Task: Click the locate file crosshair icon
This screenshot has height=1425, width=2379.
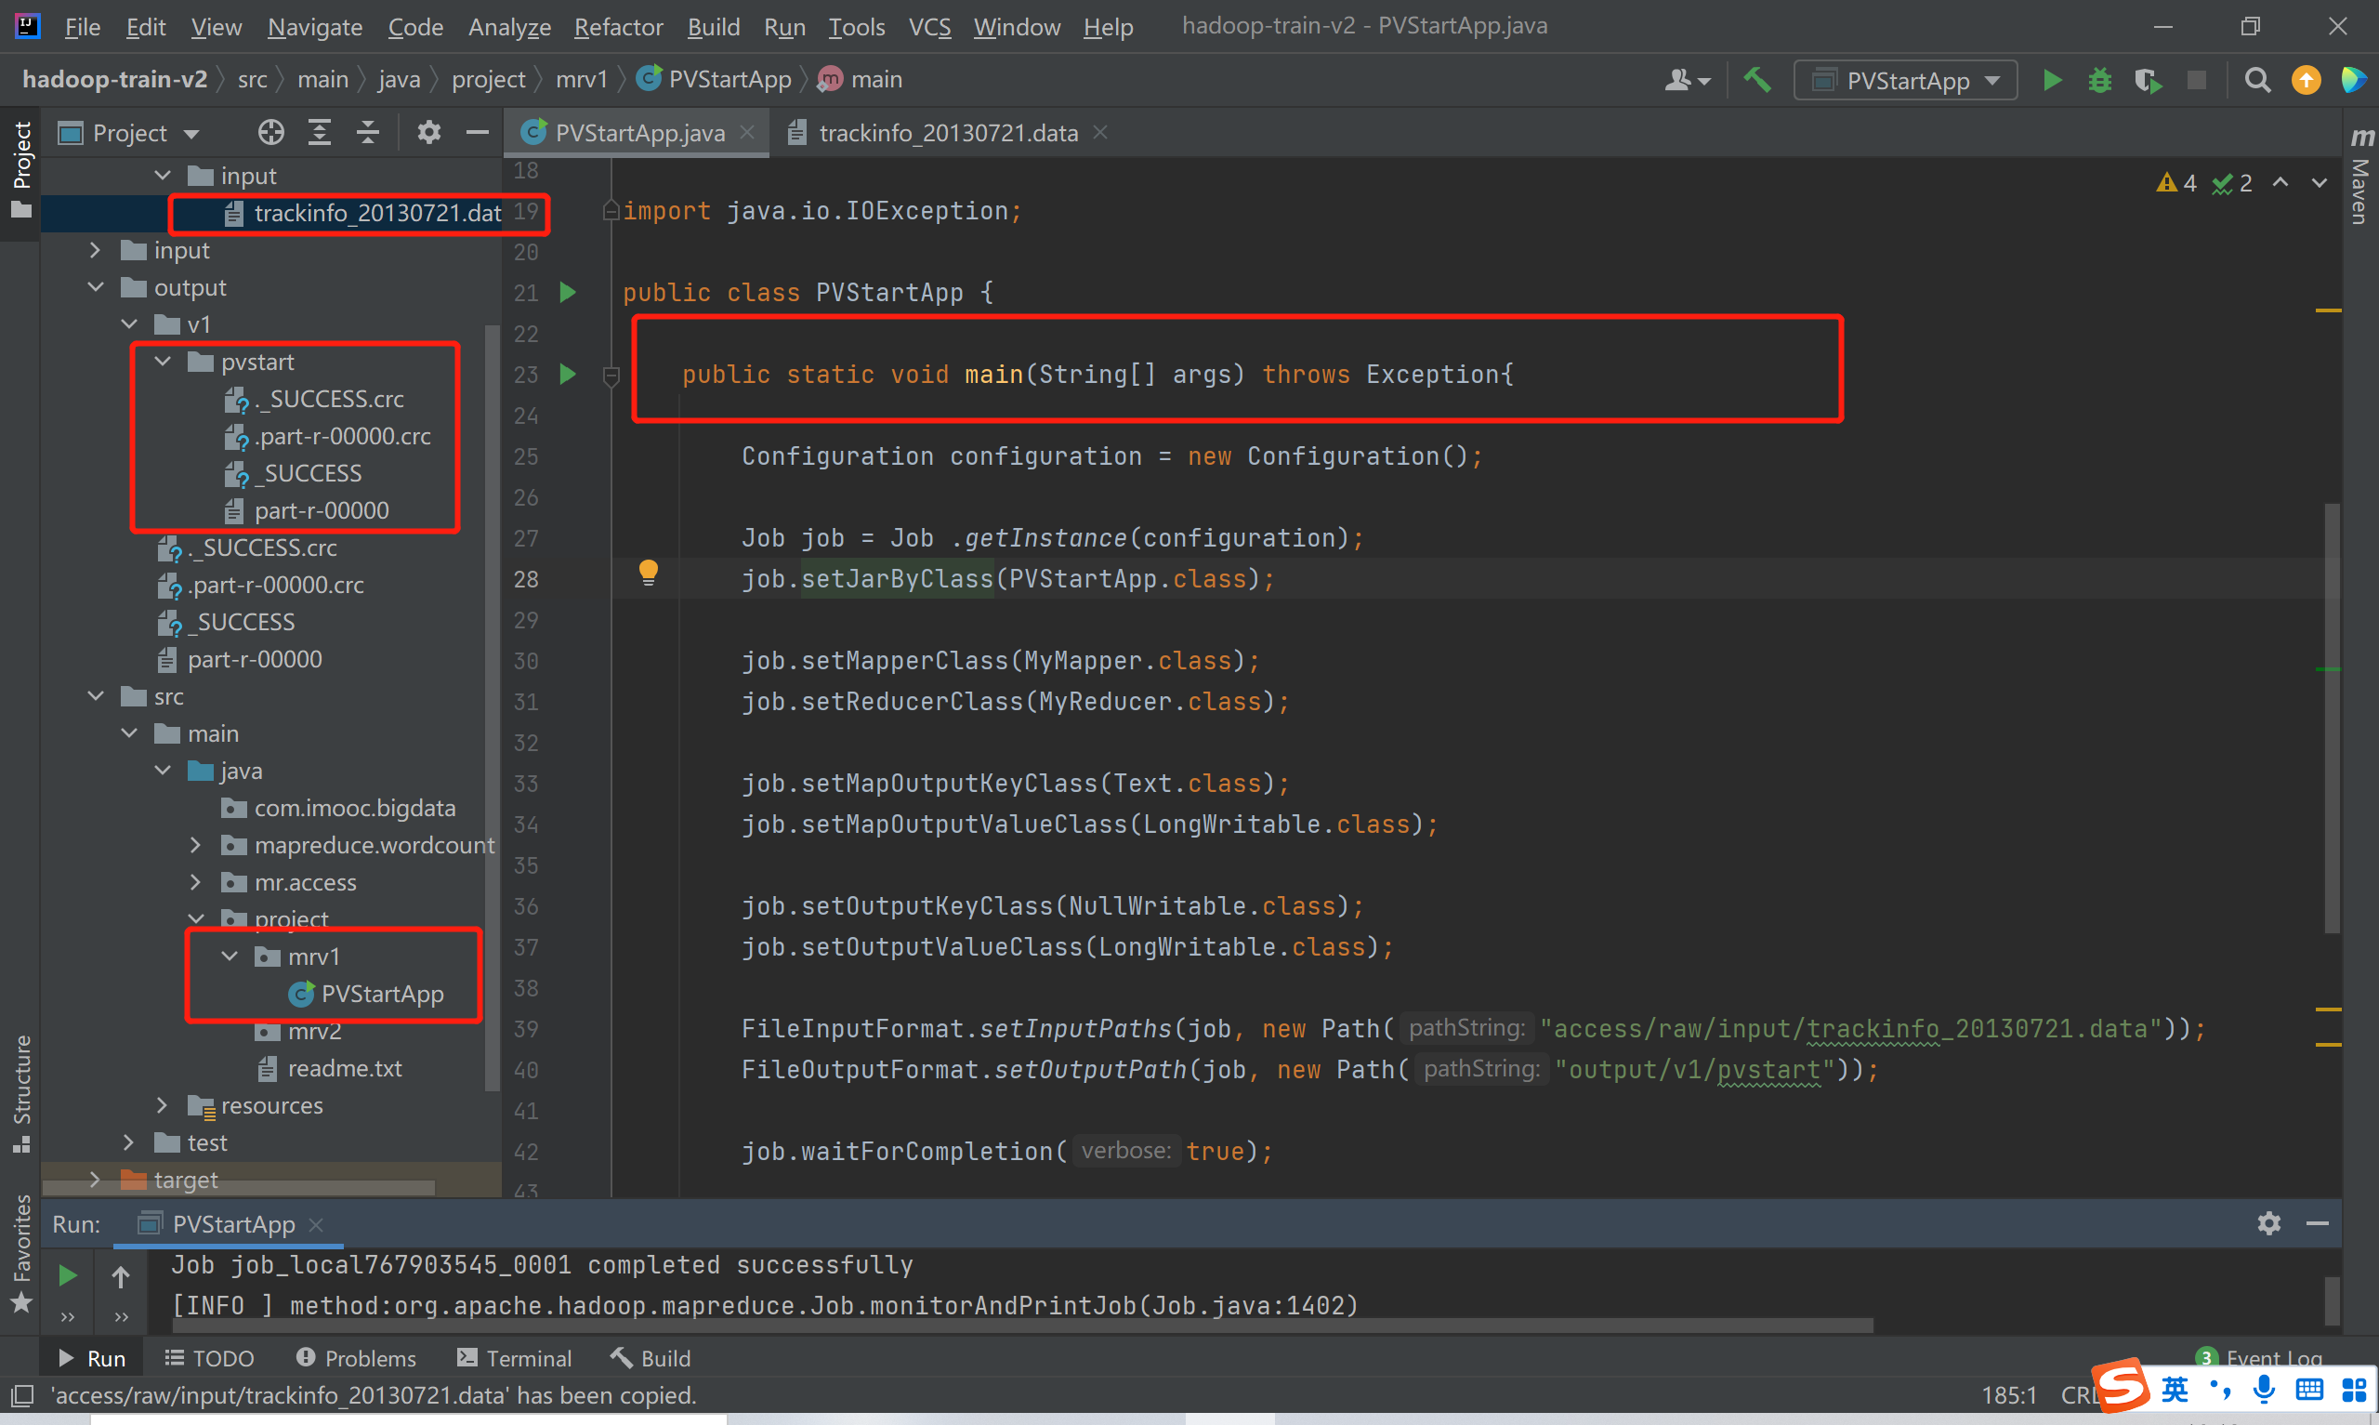Action: pos(270,133)
